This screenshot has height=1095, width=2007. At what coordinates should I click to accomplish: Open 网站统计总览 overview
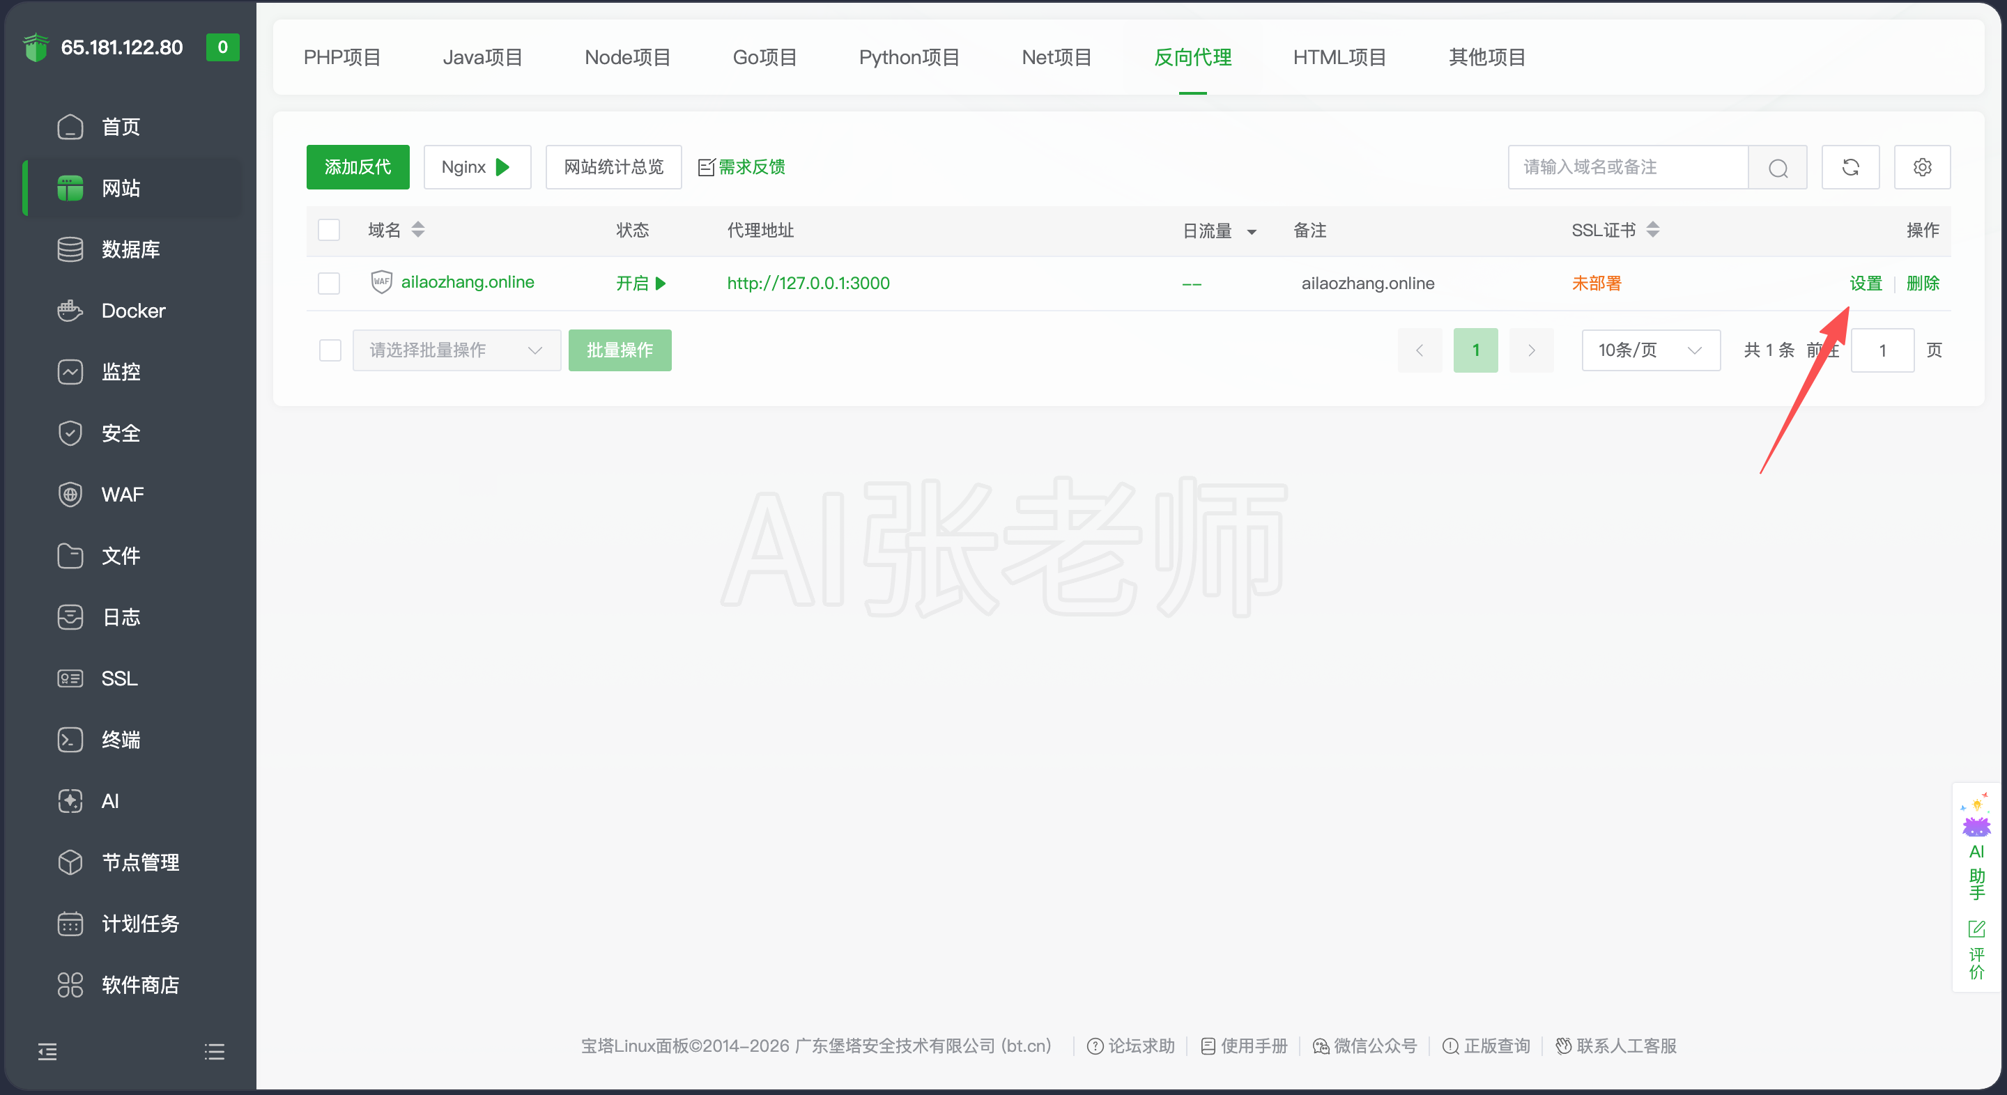point(613,167)
